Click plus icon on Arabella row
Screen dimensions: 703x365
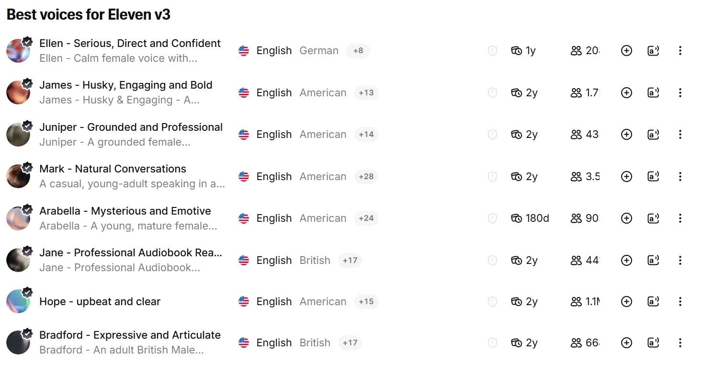(626, 218)
